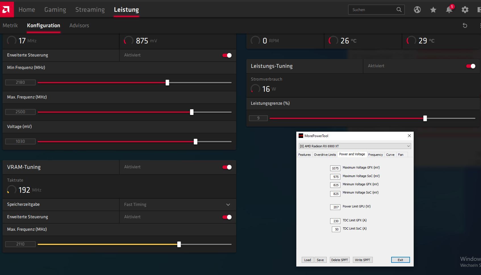
Task: Click Leistungsgrenze slider handle
Action: tap(425, 118)
